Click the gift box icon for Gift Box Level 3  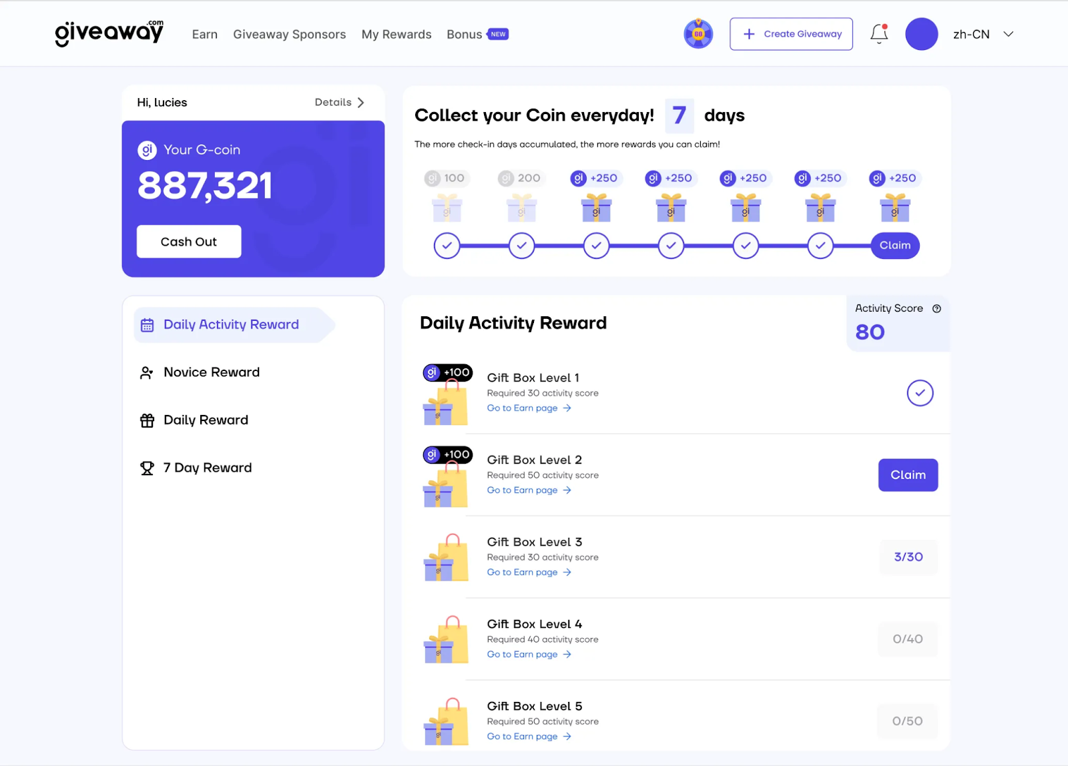(445, 557)
